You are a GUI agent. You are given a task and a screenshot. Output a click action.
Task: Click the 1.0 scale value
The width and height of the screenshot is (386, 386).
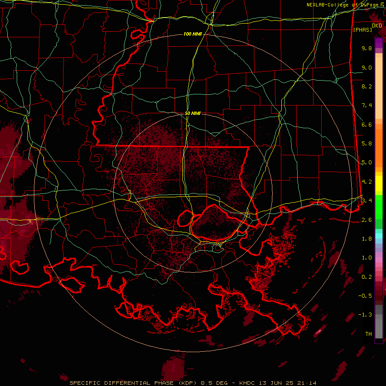click(367, 258)
